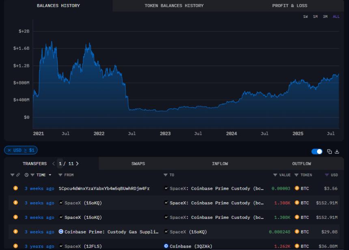
Task: Click the download icon above the transfers table
Action: pos(337,152)
